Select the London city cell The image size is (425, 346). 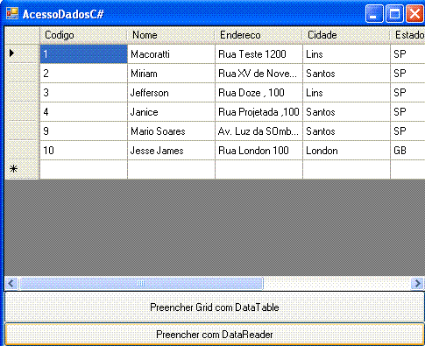point(346,150)
